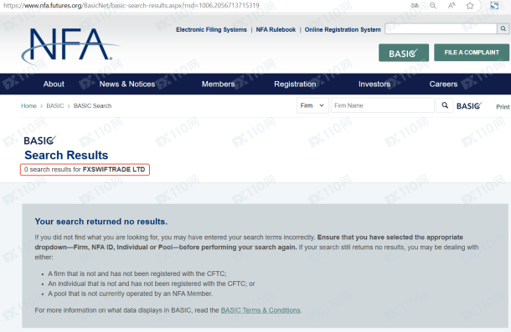The height and width of the screenshot is (332, 511).
Task: Open the Careers menu
Action: [443, 84]
